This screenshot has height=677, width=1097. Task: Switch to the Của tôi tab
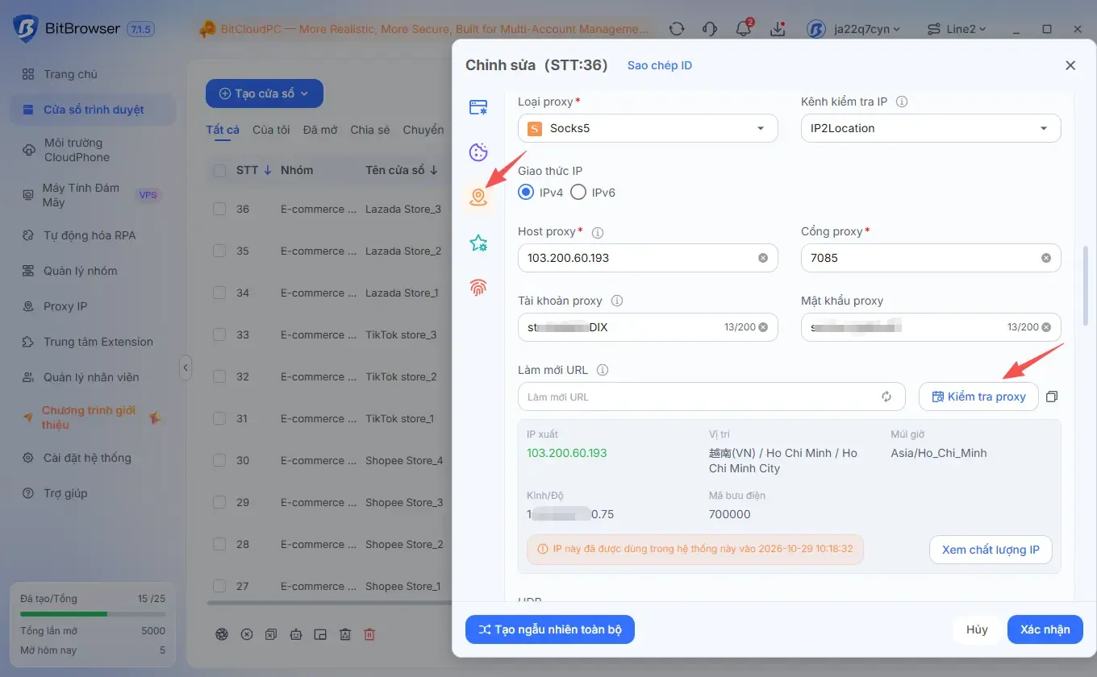(x=271, y=130)
